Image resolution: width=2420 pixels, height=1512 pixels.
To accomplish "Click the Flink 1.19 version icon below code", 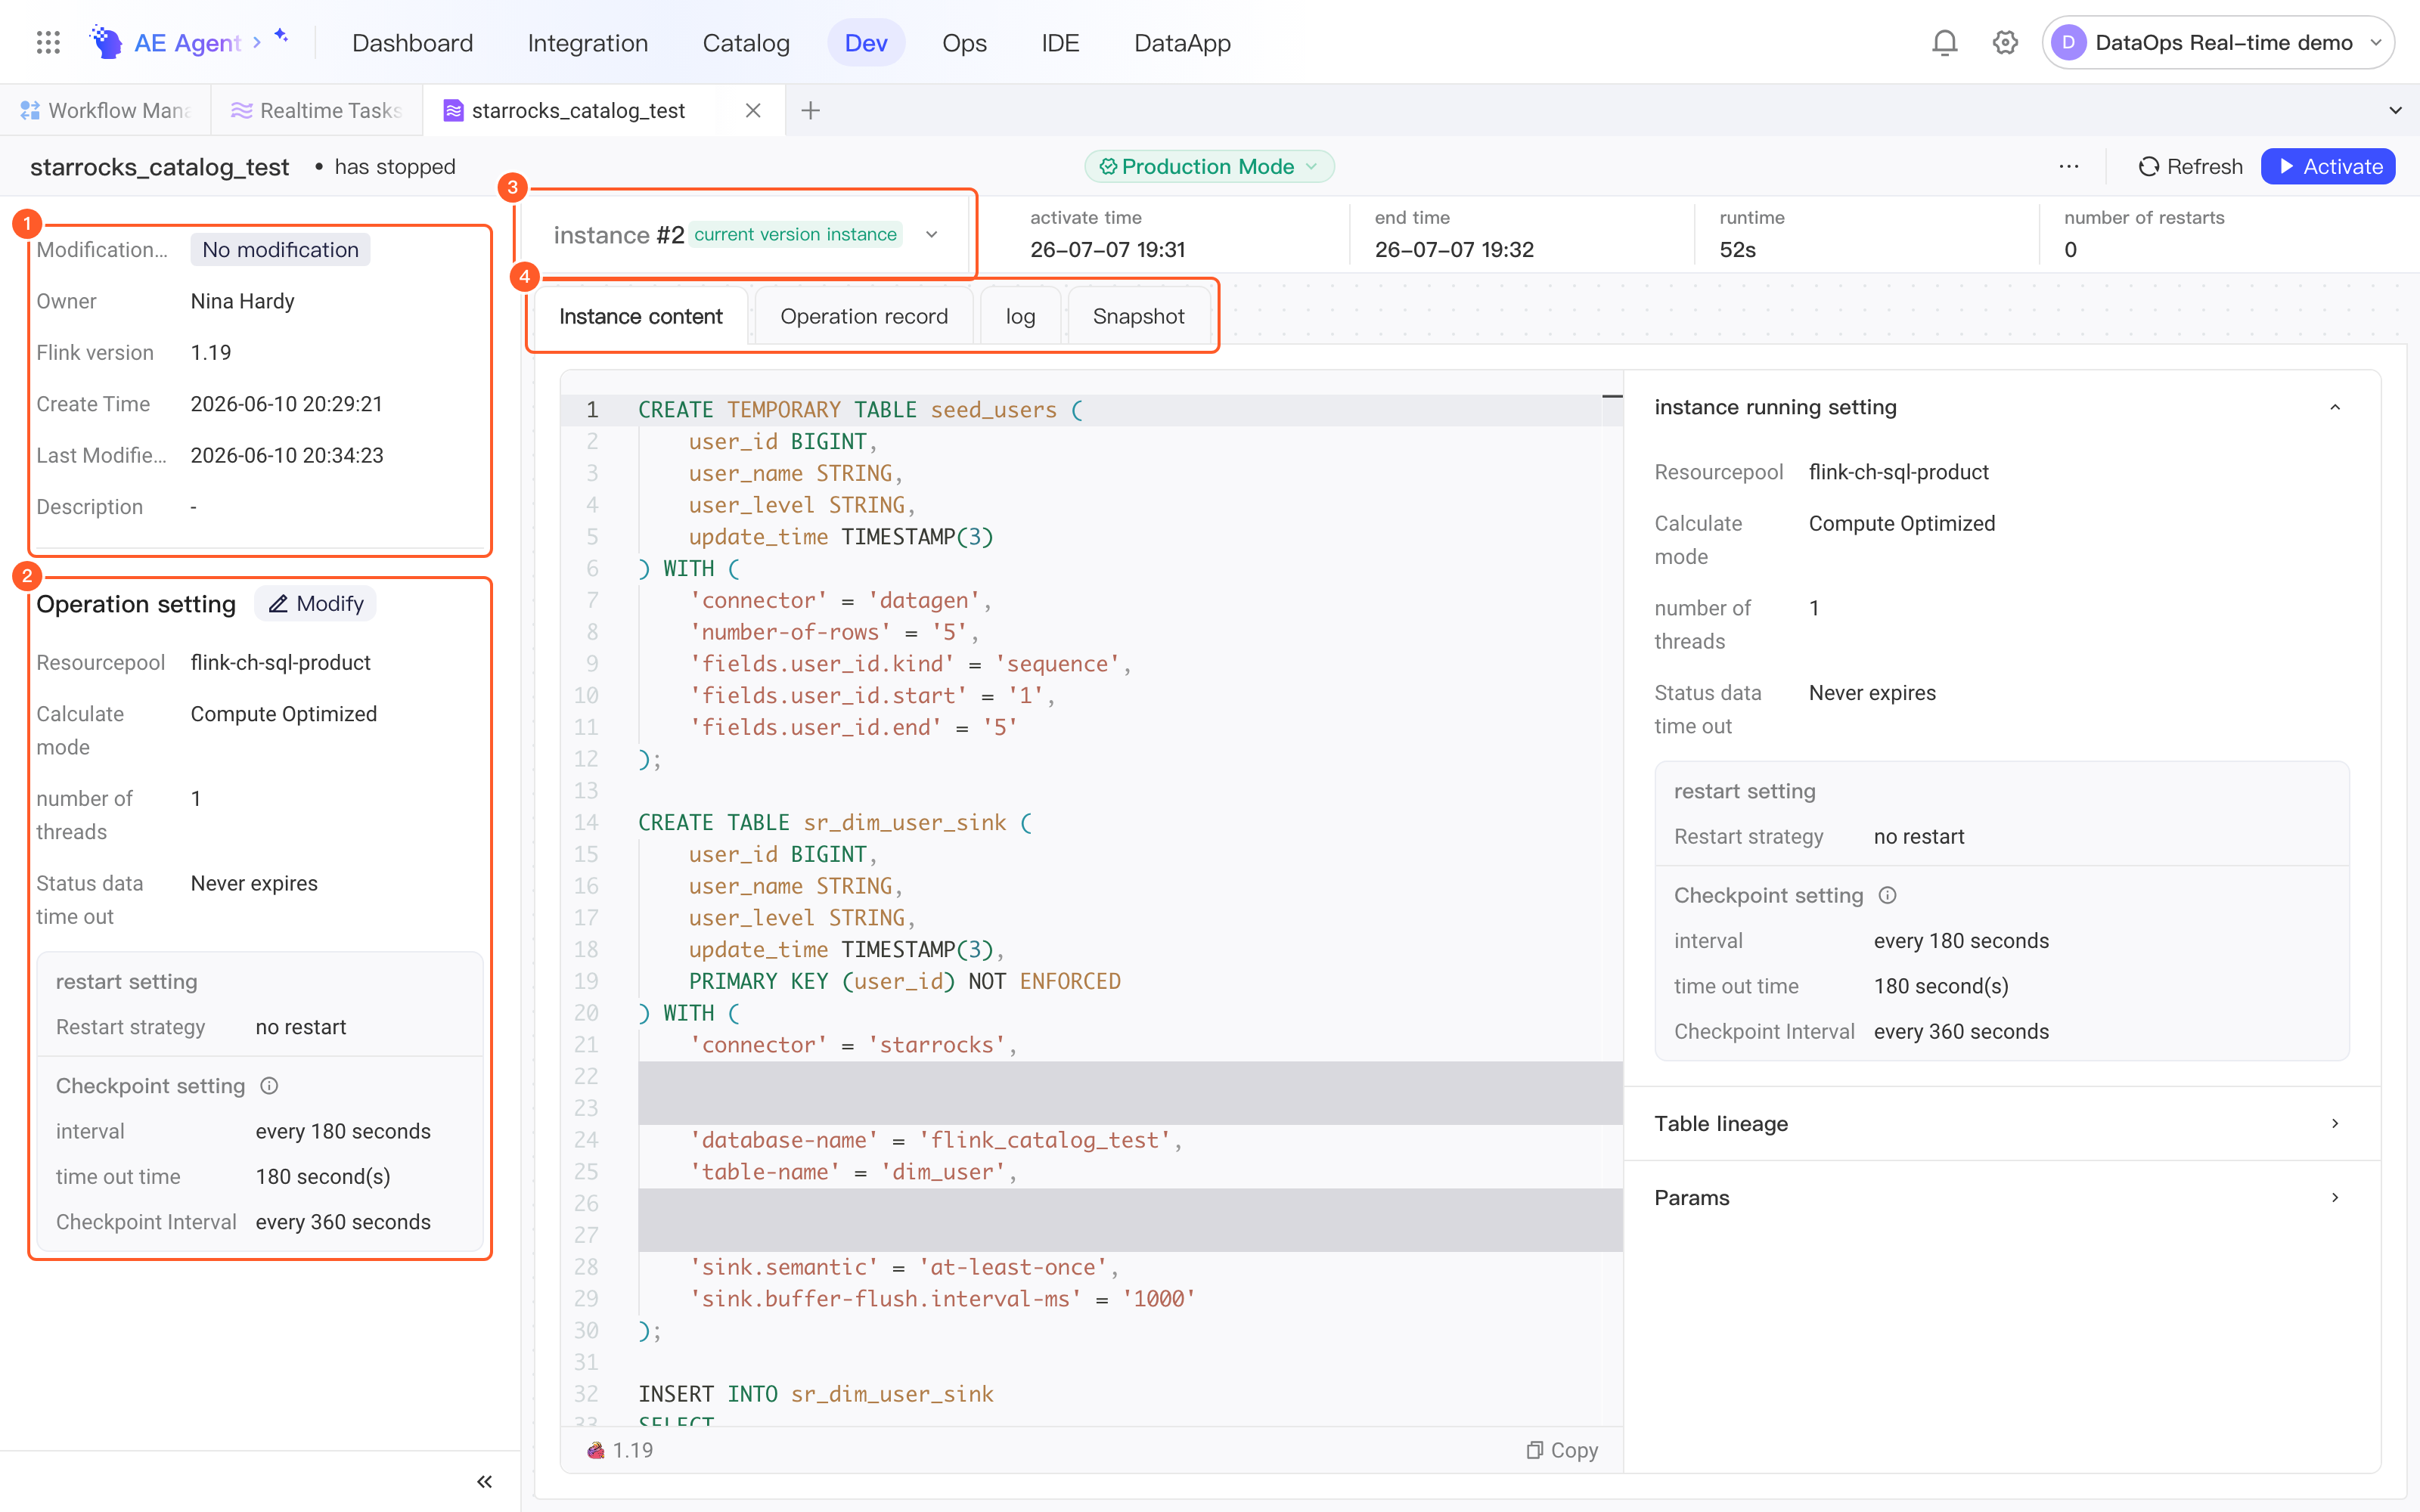I will (x=596, y=1450).
